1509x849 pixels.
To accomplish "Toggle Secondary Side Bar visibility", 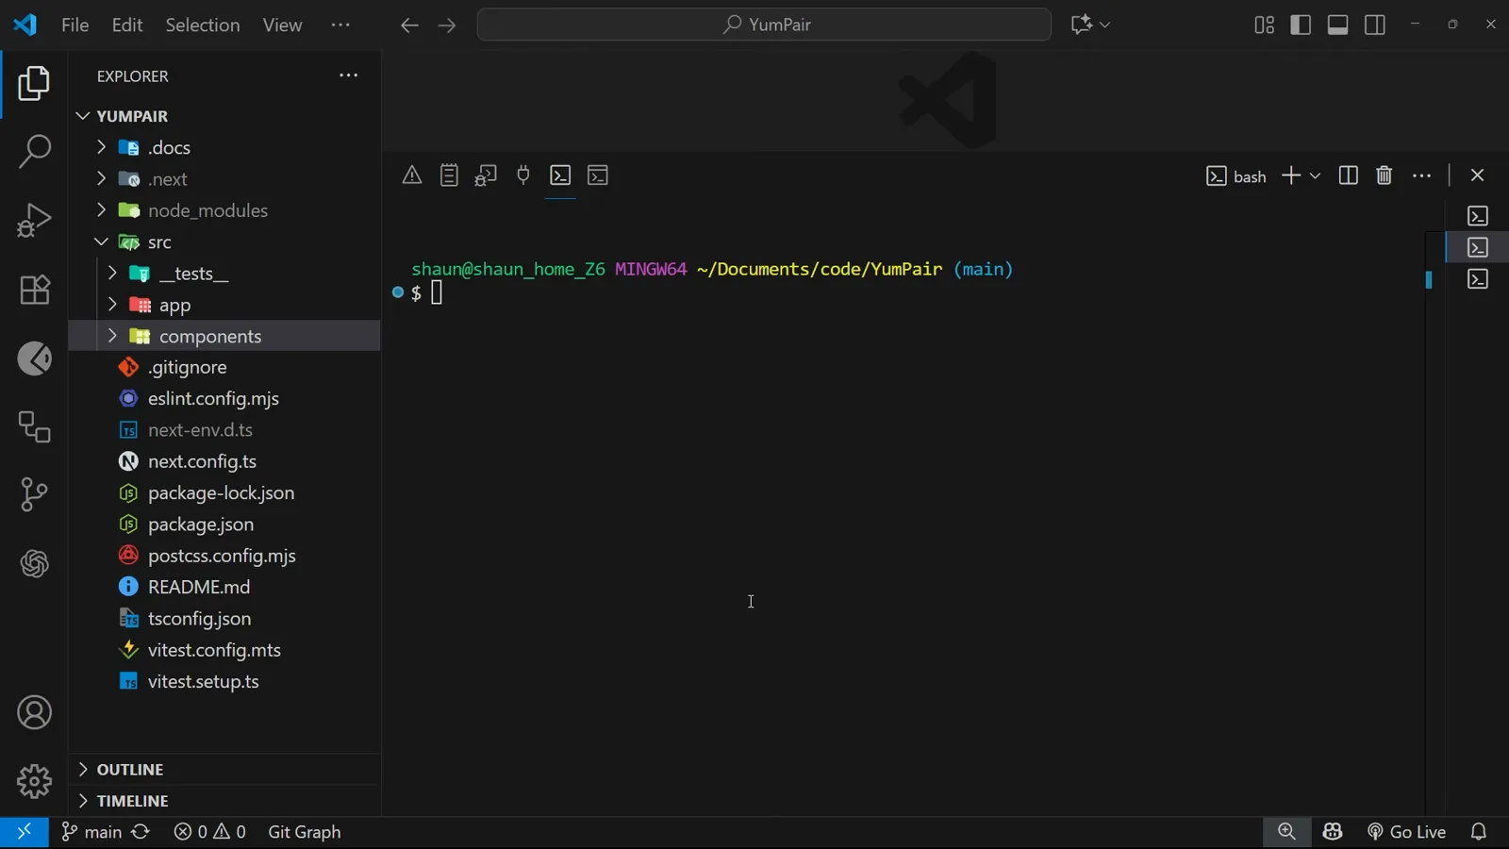I will (1375, 25).
